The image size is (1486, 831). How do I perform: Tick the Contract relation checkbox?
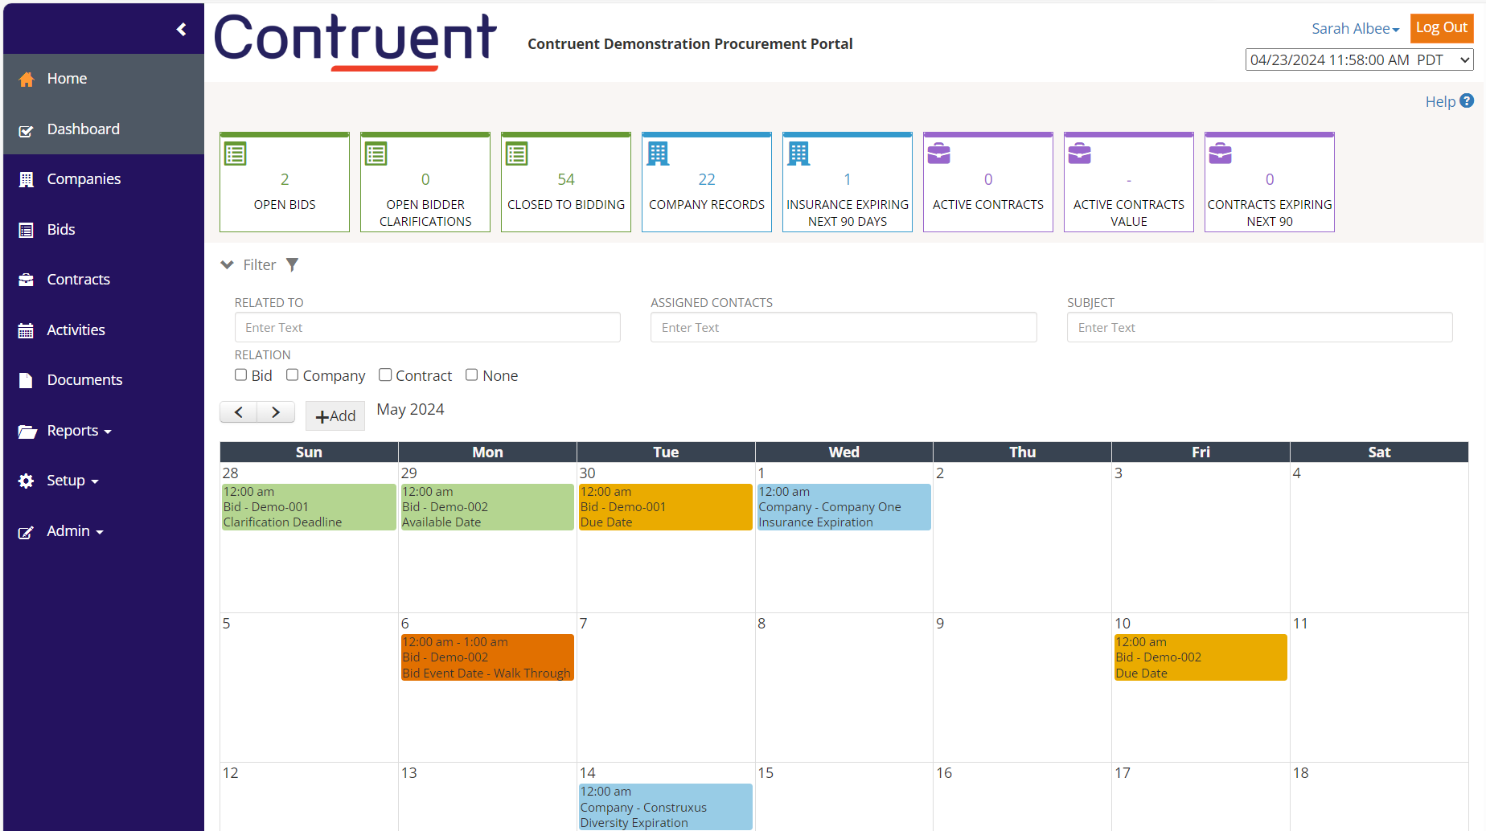click(385, 375)
